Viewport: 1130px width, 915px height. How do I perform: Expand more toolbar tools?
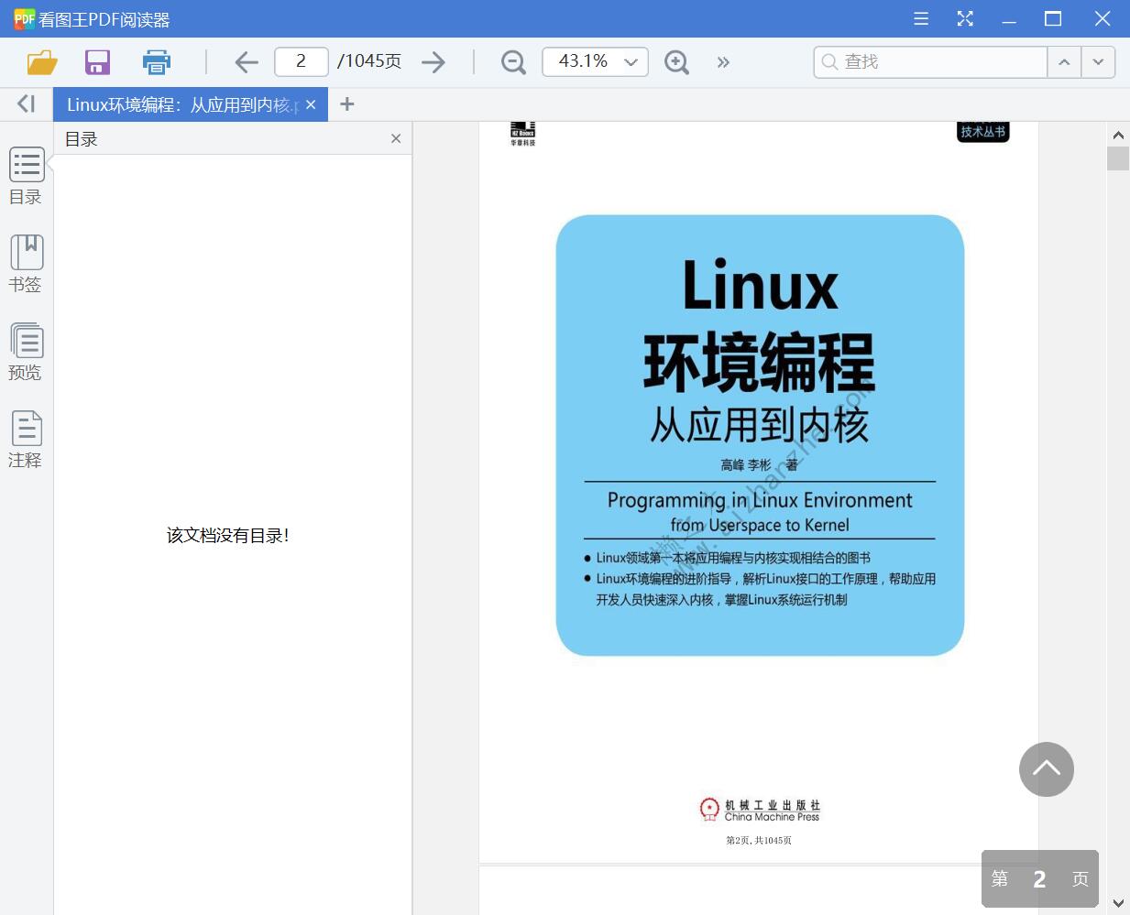point(723,61)
